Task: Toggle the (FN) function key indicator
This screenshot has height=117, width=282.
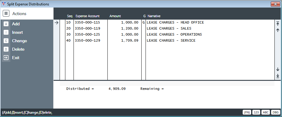Action: coord(247,112)
